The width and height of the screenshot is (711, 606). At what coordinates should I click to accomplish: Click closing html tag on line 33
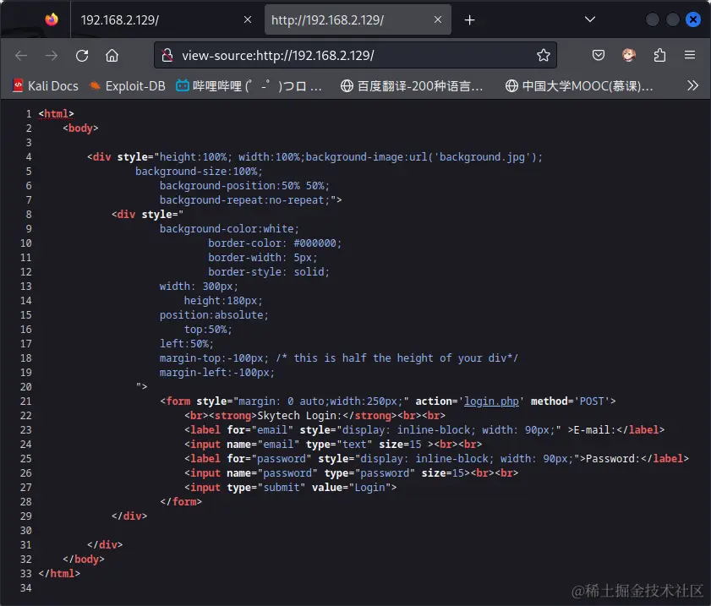pyautogui.click(x=59, y=573)
